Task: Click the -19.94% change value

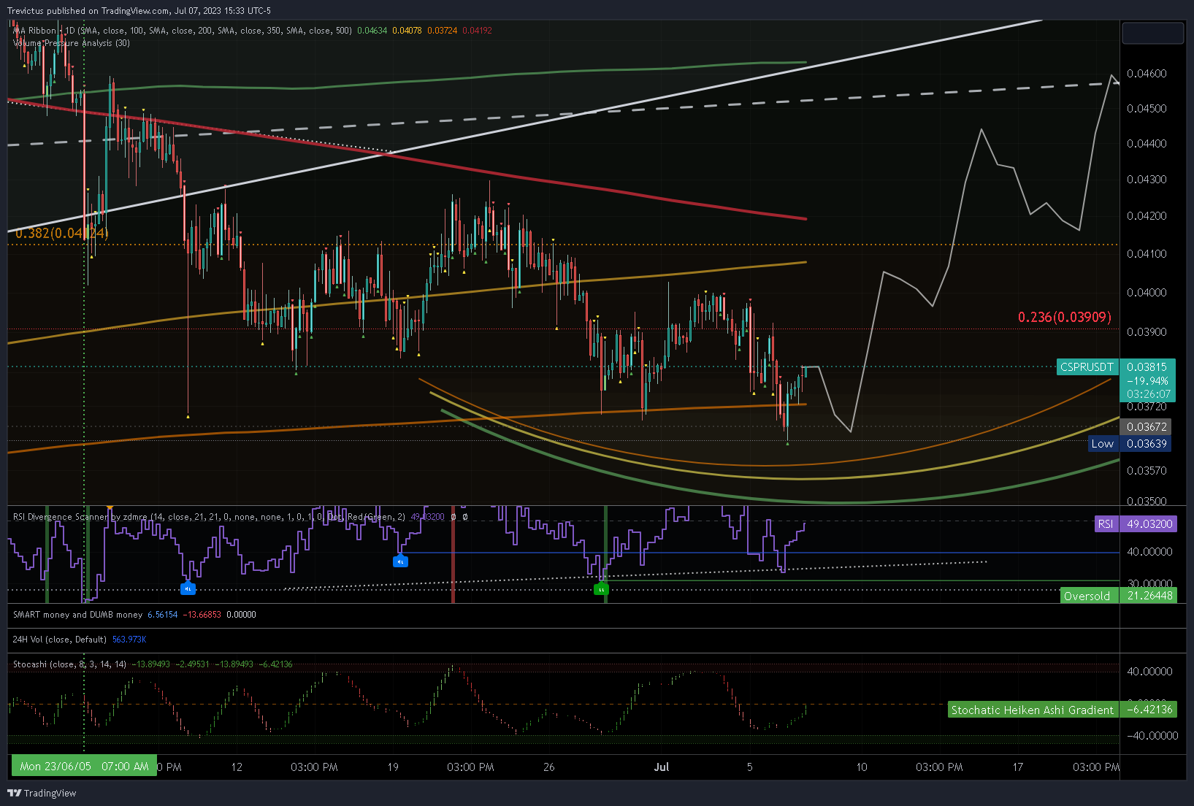Action: click(x=1147, y=380)
